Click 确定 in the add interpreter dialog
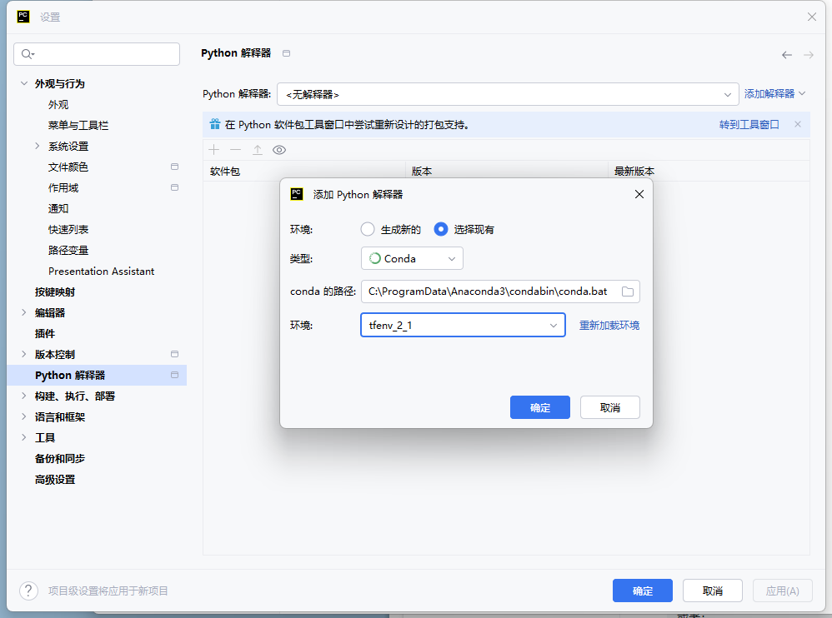The image size is (832, 618). [x=540, y=407]
